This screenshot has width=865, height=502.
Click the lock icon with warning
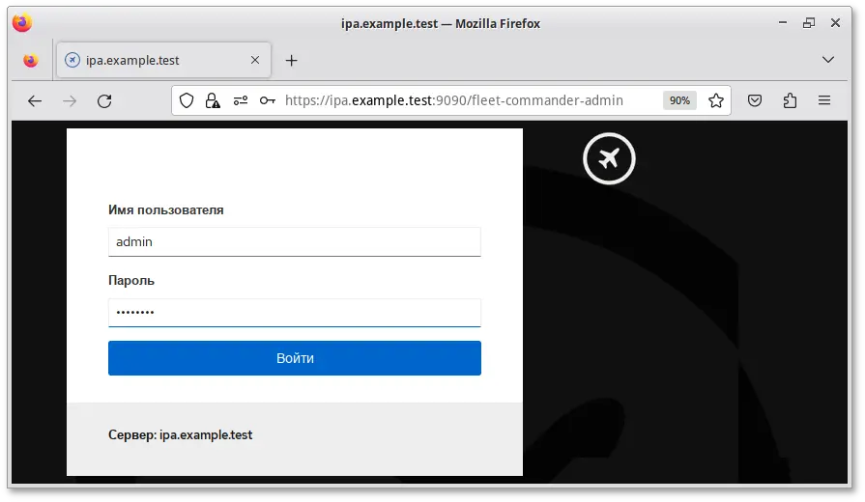[213, 100]
